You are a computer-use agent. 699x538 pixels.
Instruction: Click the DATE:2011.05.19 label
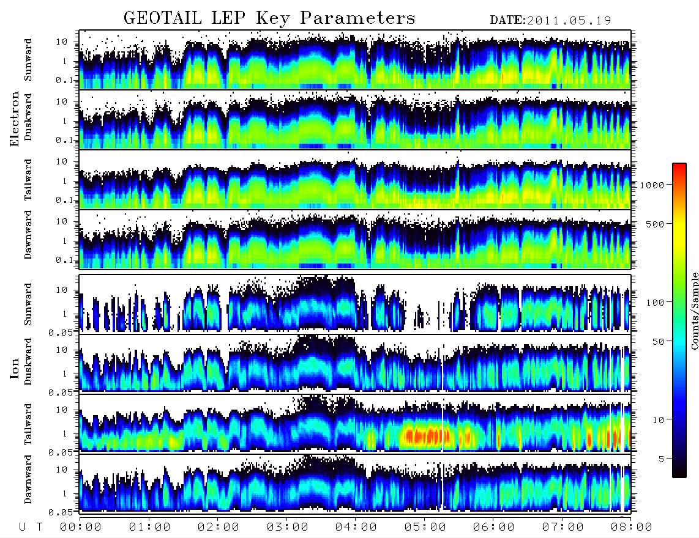[550, 21]
